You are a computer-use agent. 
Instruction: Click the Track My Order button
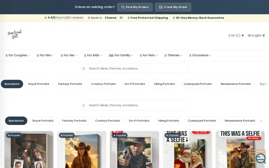tap(173, 7)
